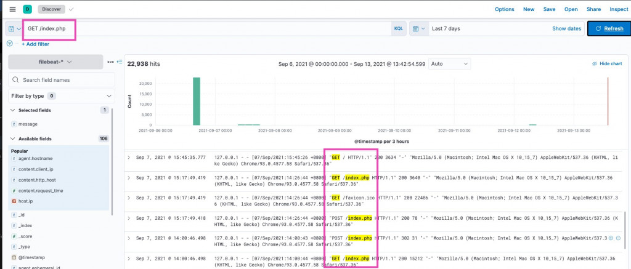Open the date quick-menu chevron

(x=424, y=28)
